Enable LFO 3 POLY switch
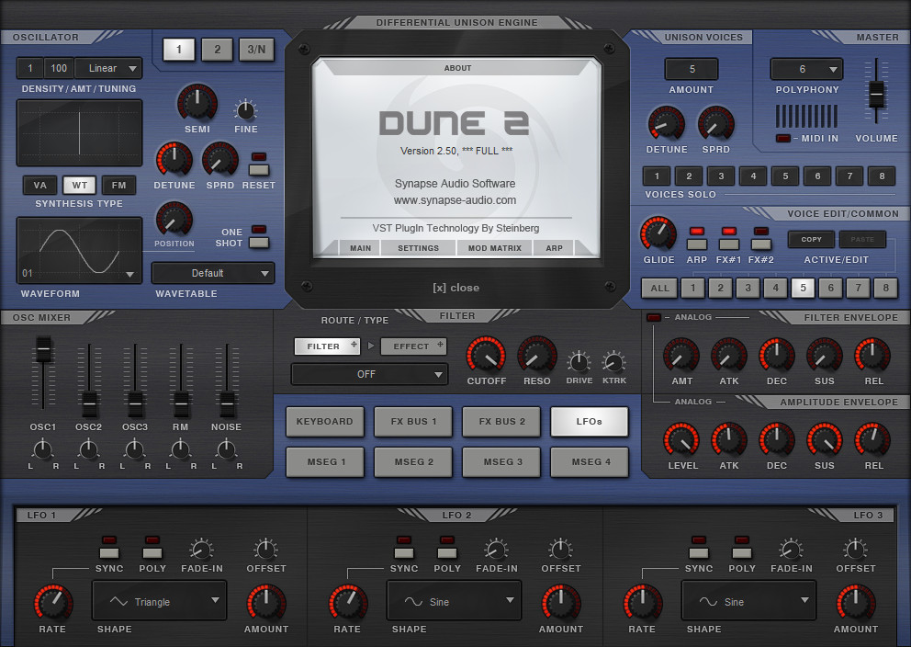Screen dimensions: 911x647 tap(742, 552)
